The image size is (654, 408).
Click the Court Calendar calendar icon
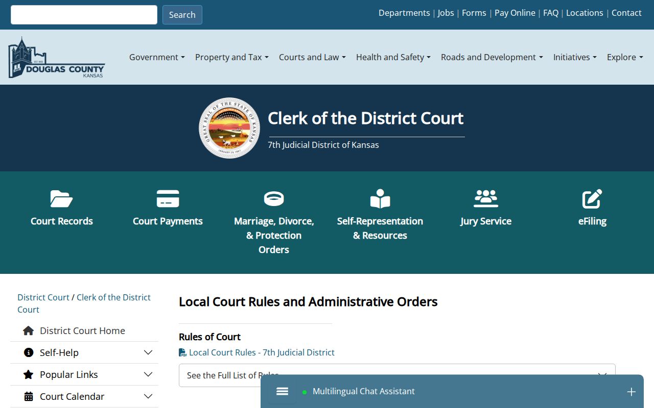[x=29, y=396]
